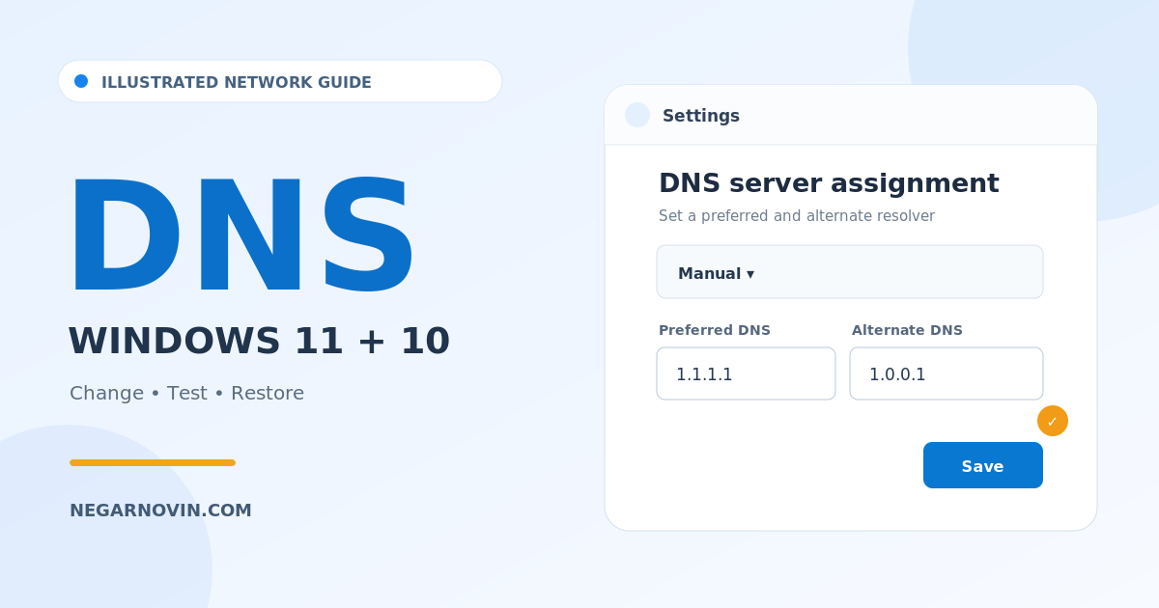The width and height of the screenshot is (1159, 608).
Task: Click the Preferred DNS field showing 1.1.1.1
Action: (746, 373)
